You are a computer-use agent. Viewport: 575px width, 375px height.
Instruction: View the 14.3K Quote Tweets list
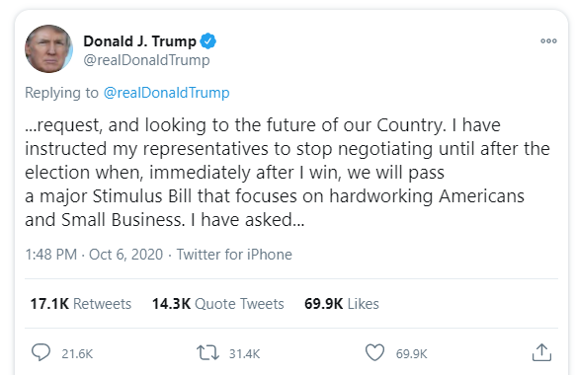pos(218,304)
